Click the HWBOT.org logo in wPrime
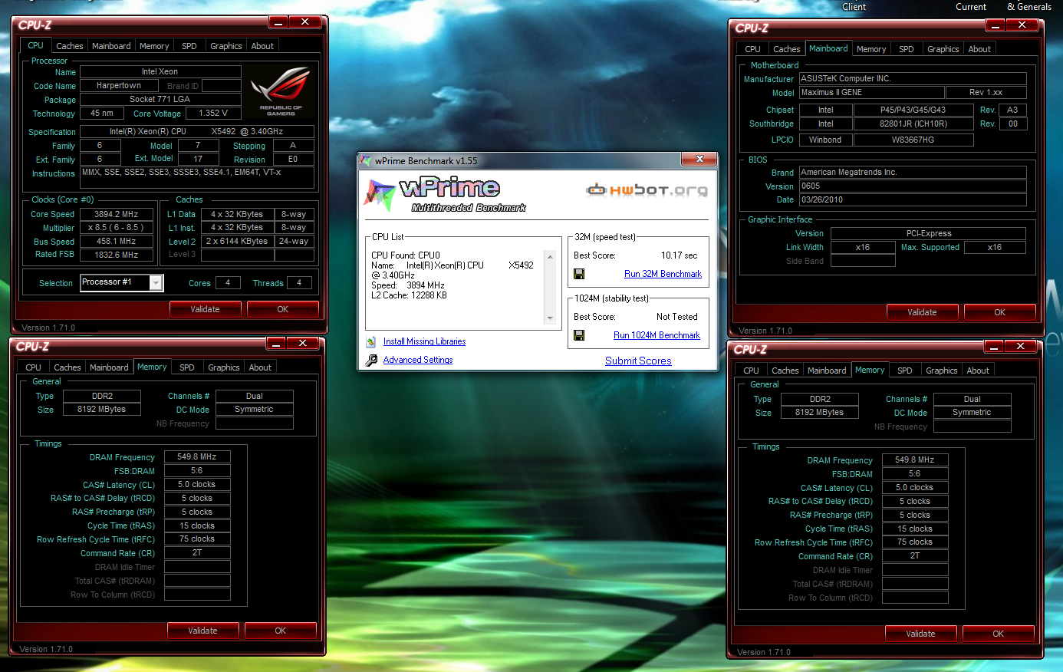 pos(647,190)
